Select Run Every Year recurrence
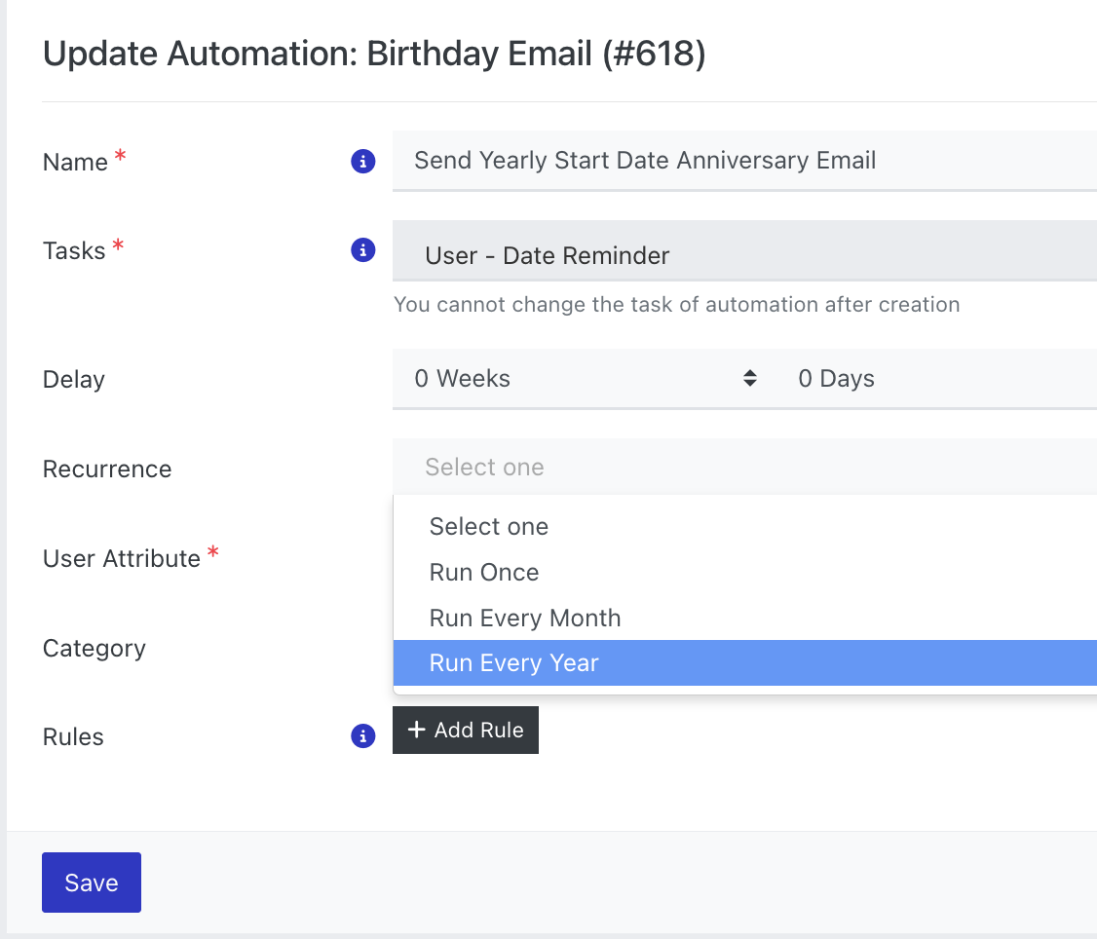 (x=514, y=663)
